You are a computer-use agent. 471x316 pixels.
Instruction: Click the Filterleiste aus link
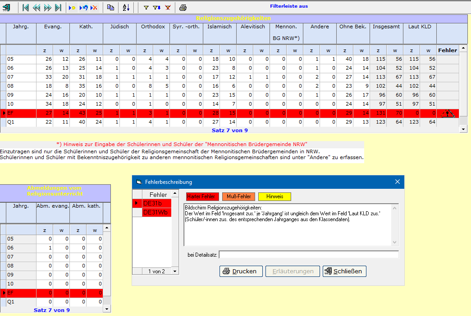(x=289, y=6)
